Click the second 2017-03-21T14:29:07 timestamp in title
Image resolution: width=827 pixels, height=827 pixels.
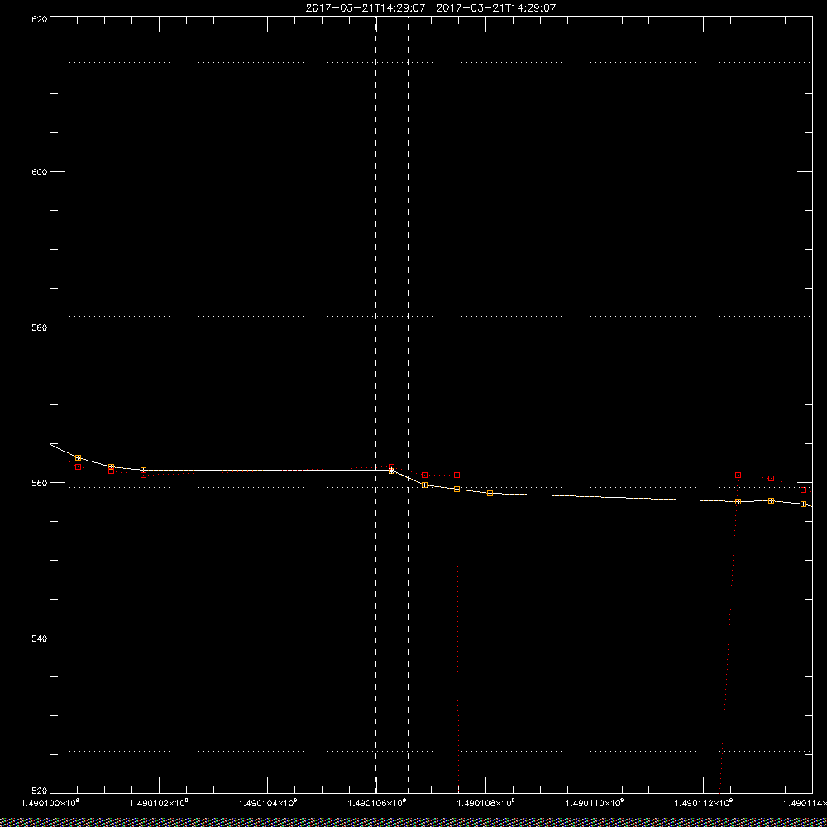tap(496, 8)
